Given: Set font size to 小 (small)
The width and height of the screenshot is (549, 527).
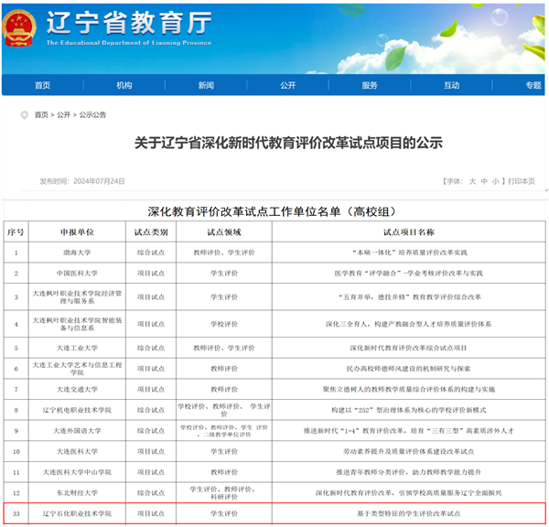Looking at the screenshot, I should tap(495, 181).
